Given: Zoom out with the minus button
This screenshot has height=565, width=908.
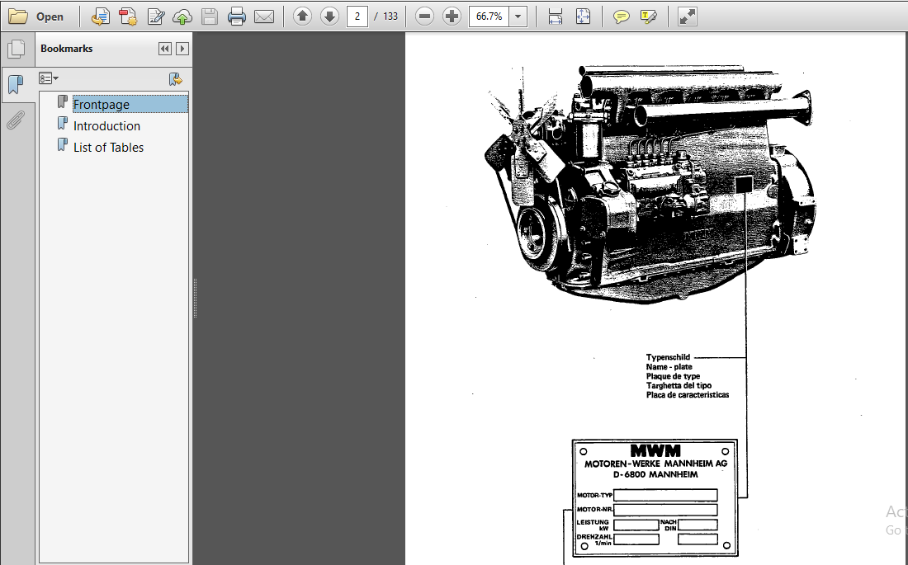Looking at the screenshot, I should point(424,16).
